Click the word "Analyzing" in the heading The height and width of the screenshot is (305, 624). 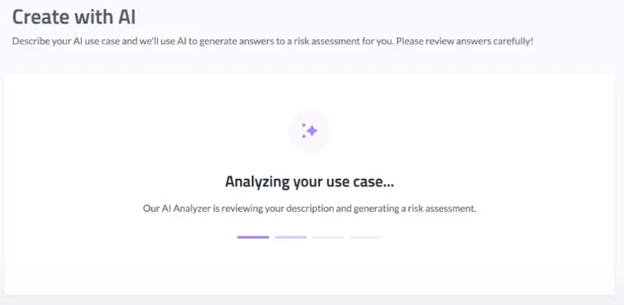coord(257,182)
